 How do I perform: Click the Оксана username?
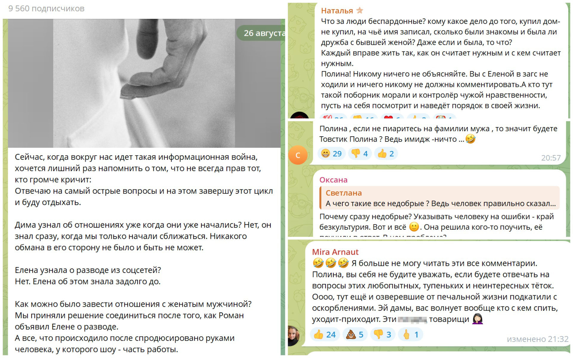tap(333, 180)
